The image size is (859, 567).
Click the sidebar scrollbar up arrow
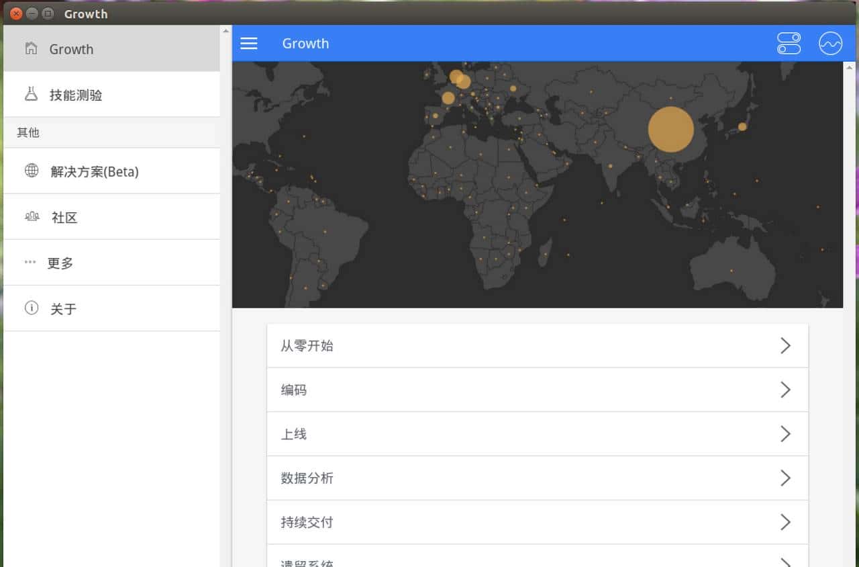tap(226, 31)
